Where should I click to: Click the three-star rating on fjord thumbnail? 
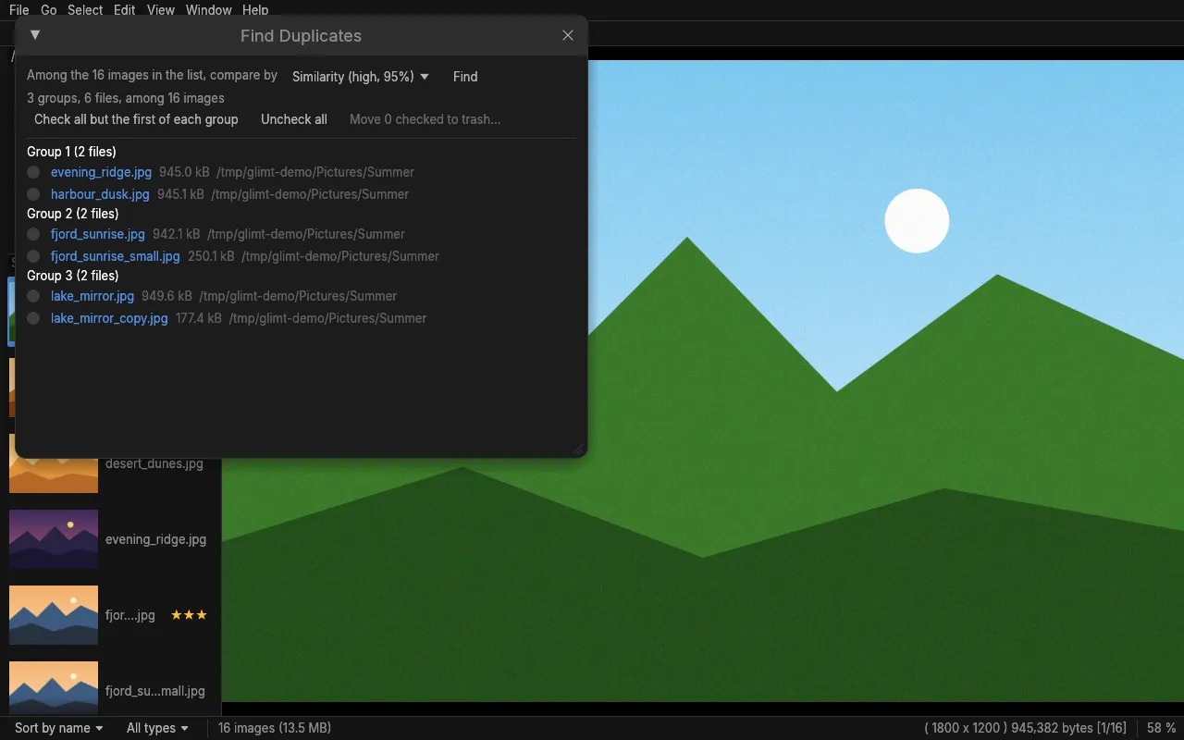pos(189,615)
